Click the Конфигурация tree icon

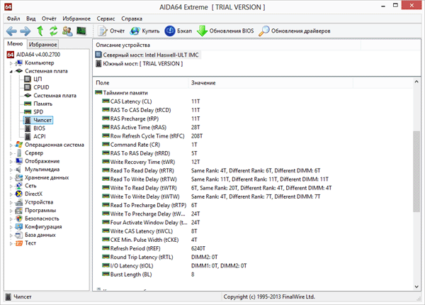[x=19, y=226]
